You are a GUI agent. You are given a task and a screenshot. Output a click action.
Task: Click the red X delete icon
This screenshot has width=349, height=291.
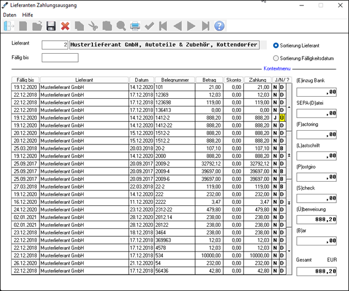65,26
